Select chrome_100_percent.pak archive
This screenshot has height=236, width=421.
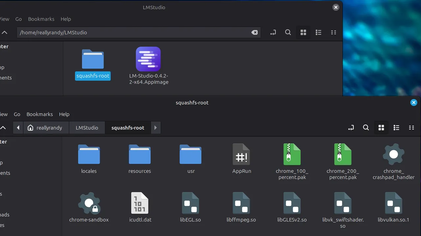coord(292,154)
